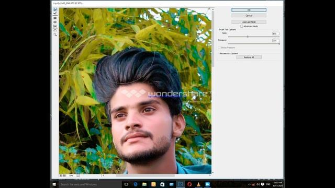Open Microsoft Edge from the taskbar
The image size is (335, 188).
(136, 184)
